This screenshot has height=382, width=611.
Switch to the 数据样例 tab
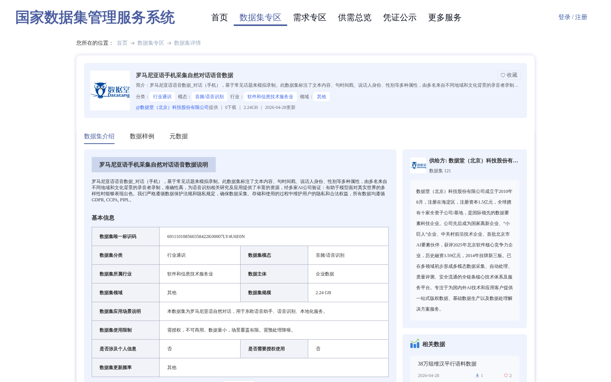tap(142, 136)
